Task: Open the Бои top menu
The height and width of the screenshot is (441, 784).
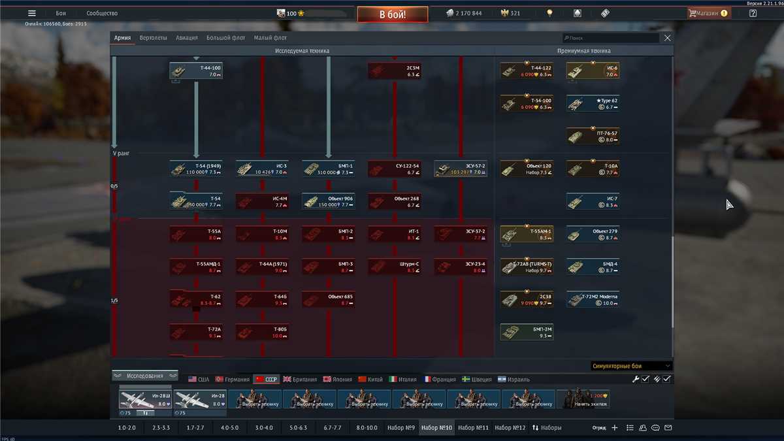Action: [x=61, y=13]
